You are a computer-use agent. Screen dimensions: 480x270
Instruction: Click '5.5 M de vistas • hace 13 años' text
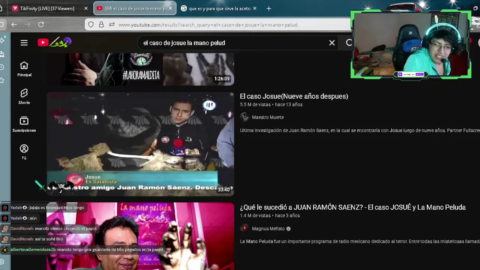coord(271,105)
